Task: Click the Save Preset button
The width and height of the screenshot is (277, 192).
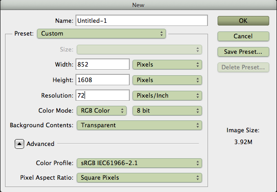Action: point(243,52)
